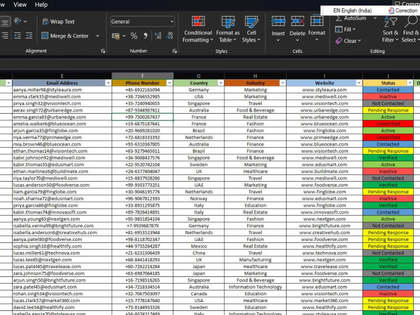Expand Accounting format options arrow
Image resolution: width=420 pixels, height=315 pixels.
click(x=124, y=36)
